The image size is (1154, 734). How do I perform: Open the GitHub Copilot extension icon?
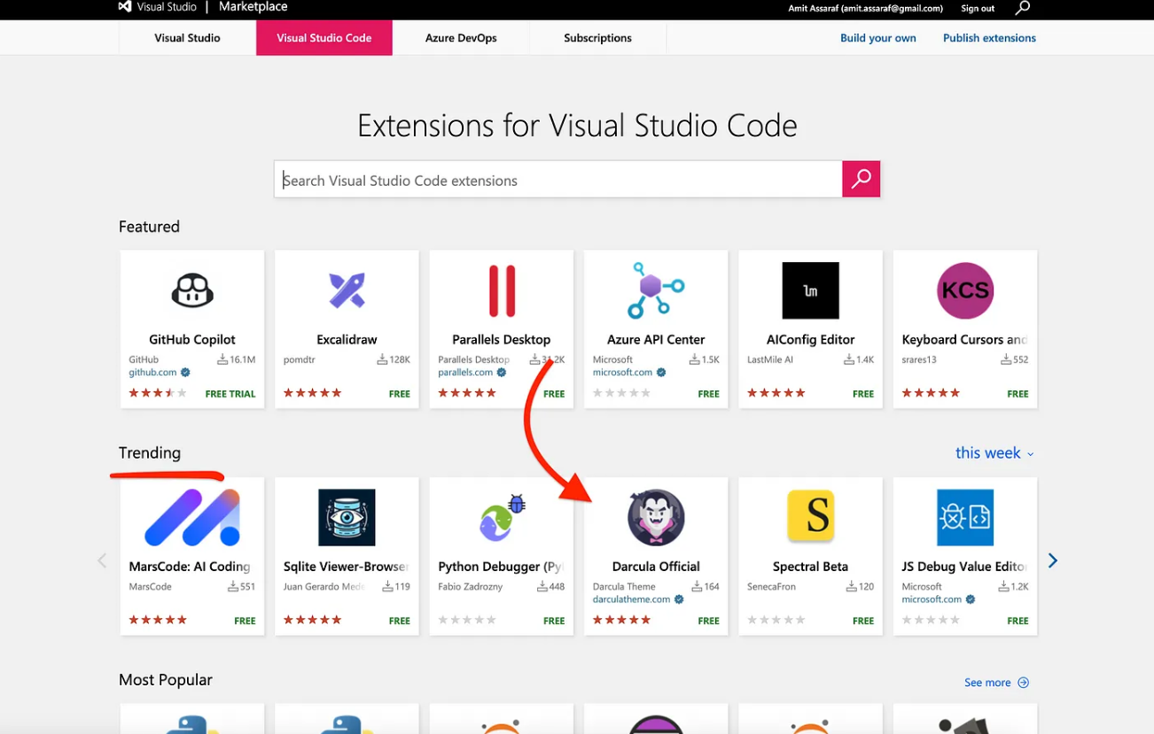click(192, 290)
